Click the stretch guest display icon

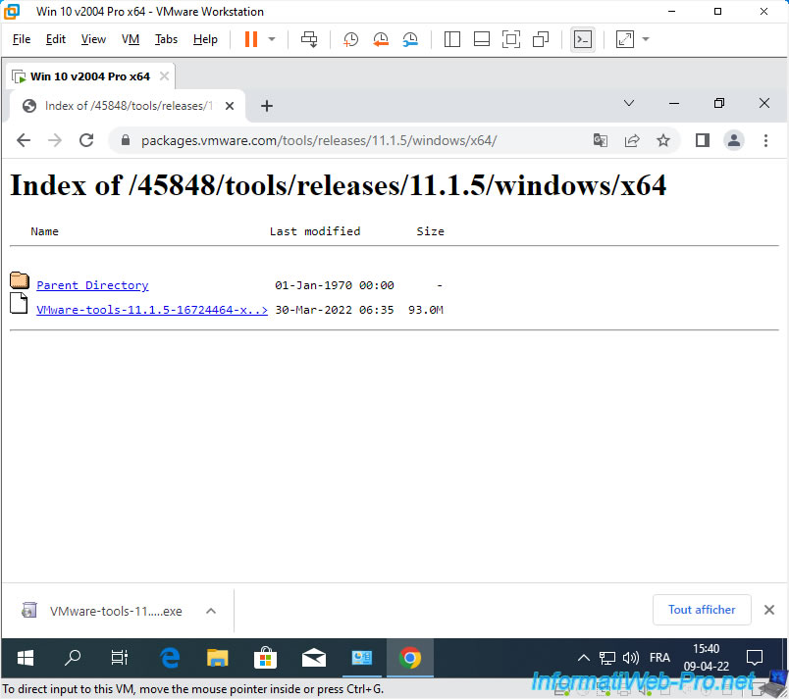[624, 39]
